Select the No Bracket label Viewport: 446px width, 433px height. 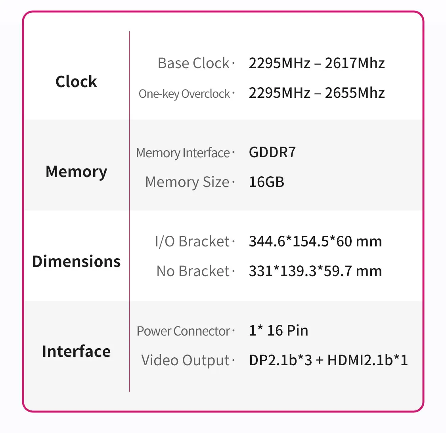tap(193, 271)
